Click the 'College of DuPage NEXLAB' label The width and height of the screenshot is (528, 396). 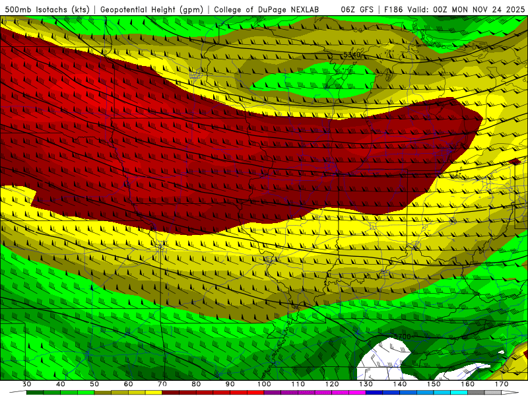tap(266, 10)
